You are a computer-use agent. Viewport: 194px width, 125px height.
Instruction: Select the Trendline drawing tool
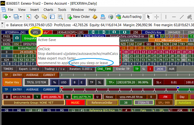point(182,17)
